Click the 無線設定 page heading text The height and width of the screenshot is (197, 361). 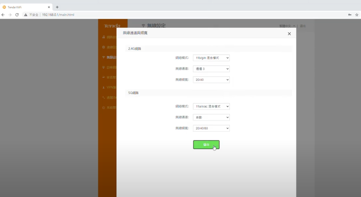[156, 26]
